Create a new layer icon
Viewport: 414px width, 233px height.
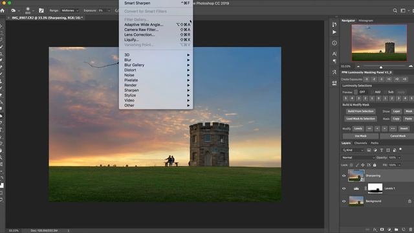click(403, 230)
